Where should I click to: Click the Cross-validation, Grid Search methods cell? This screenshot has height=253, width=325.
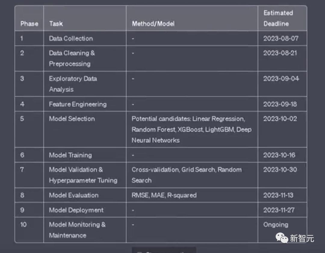pyautogui.click(x=187, y=175)
